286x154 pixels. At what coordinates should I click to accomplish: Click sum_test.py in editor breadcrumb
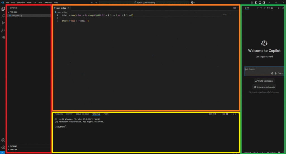62,12
